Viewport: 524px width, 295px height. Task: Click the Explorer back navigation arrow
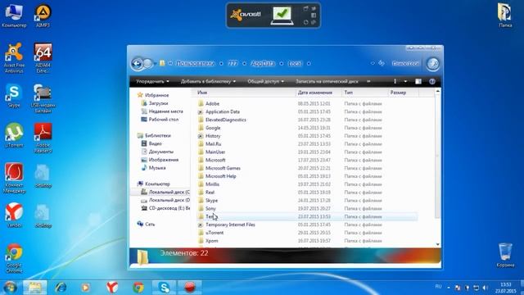[x=137, y=64]
